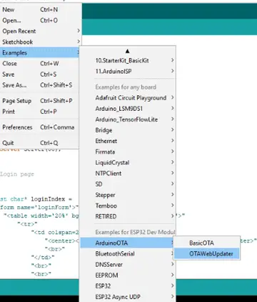
Task: Open Preferences from the File menu
Action: [x=39, y=127]
